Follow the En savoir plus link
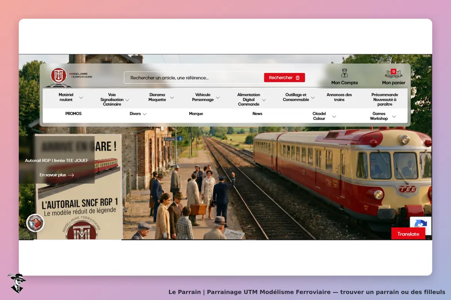Image resolution: width=451 pixels, height=300 pixels. click(x=56, y=175)
